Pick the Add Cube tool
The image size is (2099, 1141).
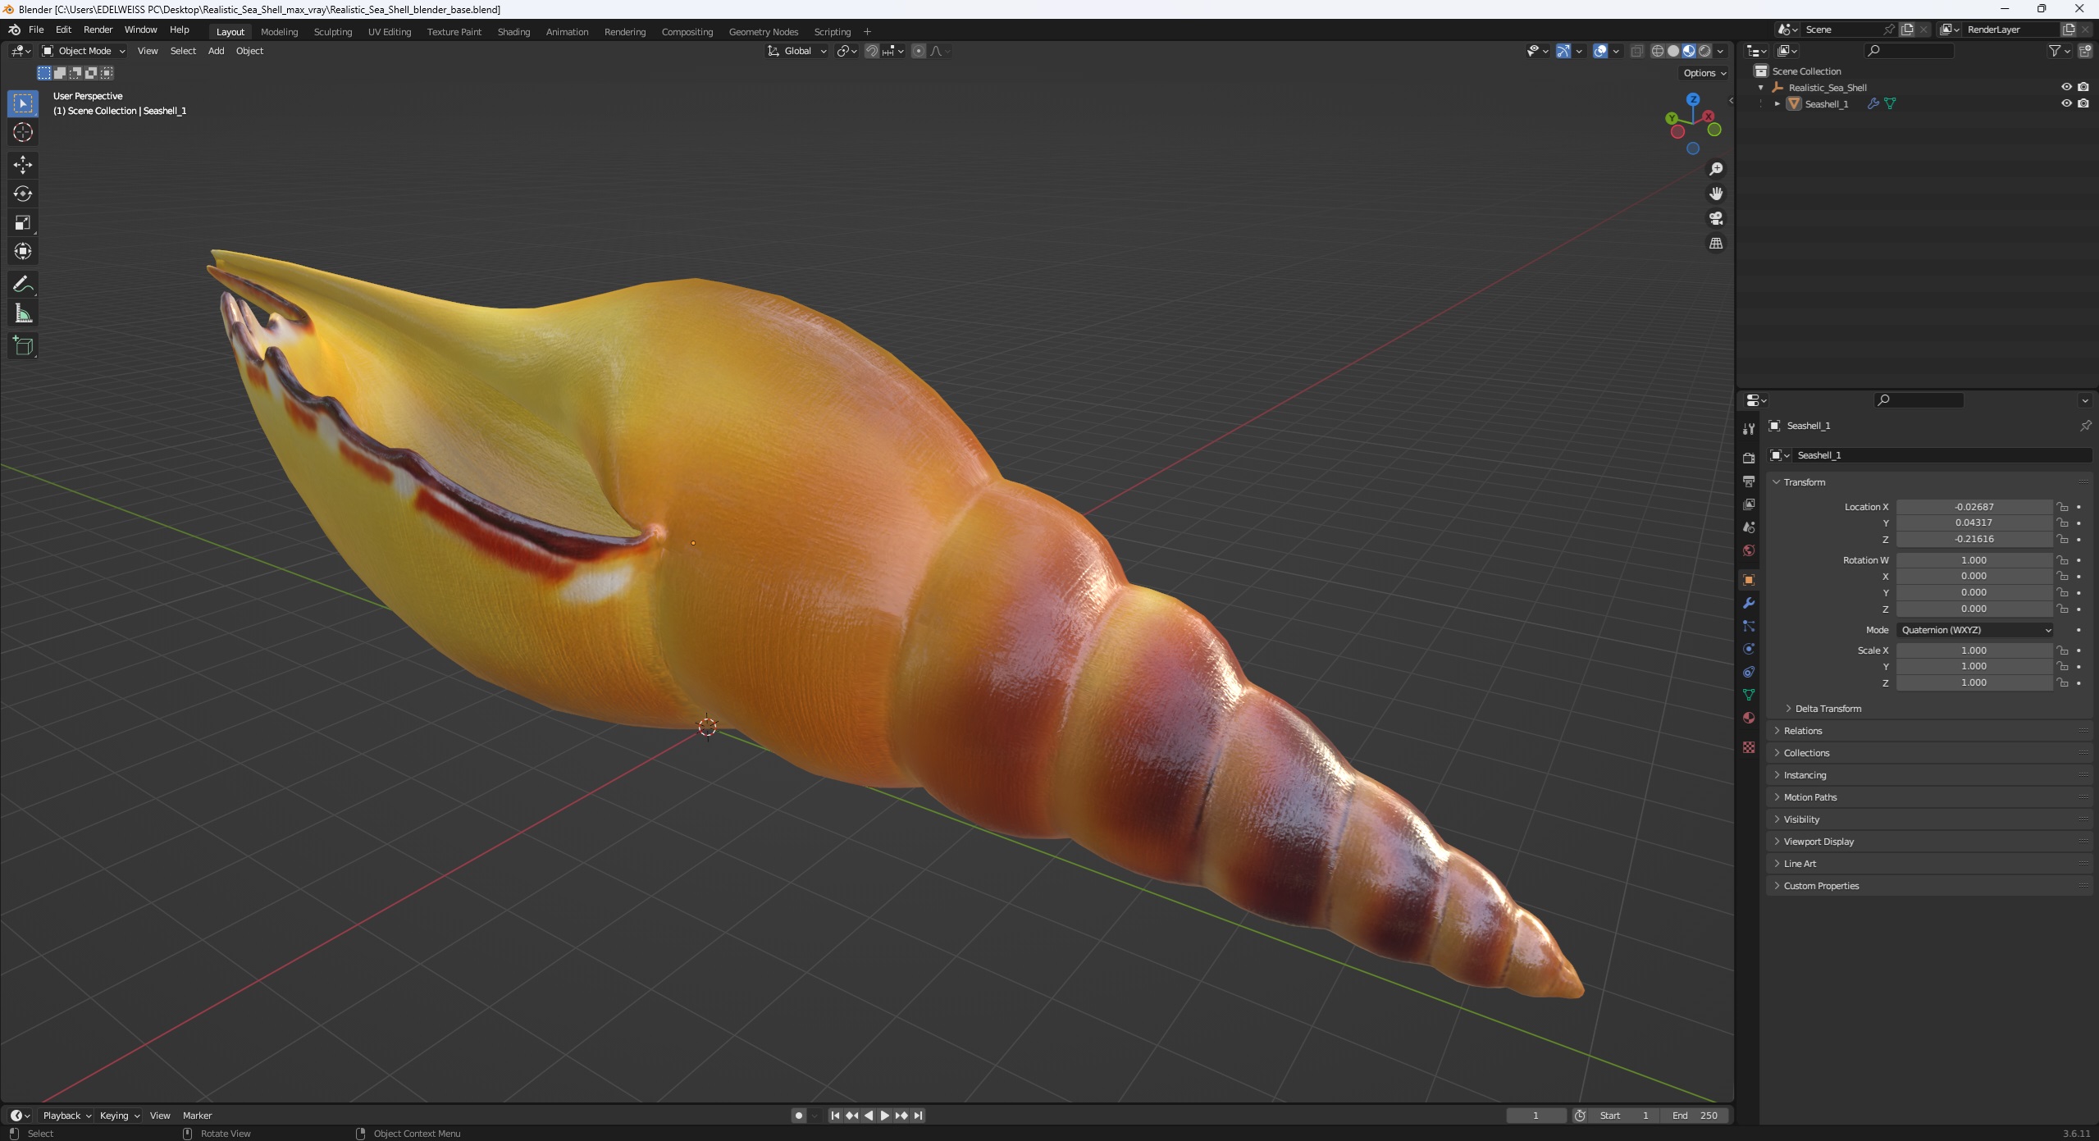tap(23, 346)
